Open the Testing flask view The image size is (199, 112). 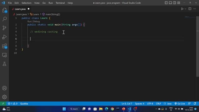pos(4,64)
